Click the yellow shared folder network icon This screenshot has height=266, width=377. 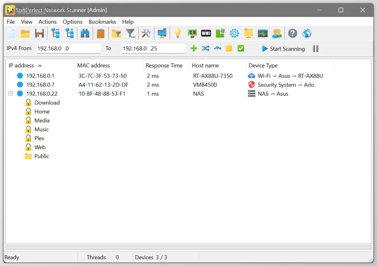pos(248,33)
